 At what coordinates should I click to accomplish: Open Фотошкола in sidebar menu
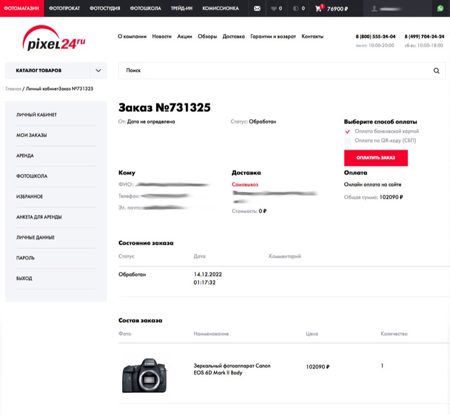(32, 176)
